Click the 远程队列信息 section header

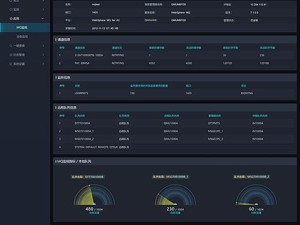click(x=67, y=107)
